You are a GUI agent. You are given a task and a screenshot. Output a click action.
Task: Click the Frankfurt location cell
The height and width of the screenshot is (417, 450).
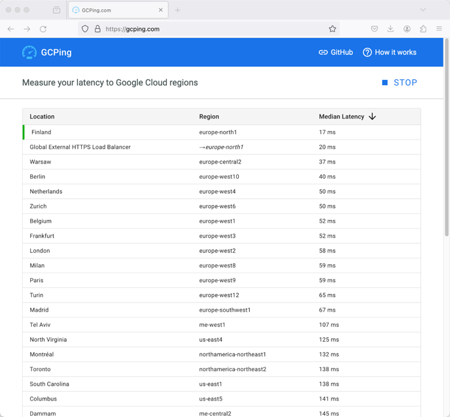point(42,236)
